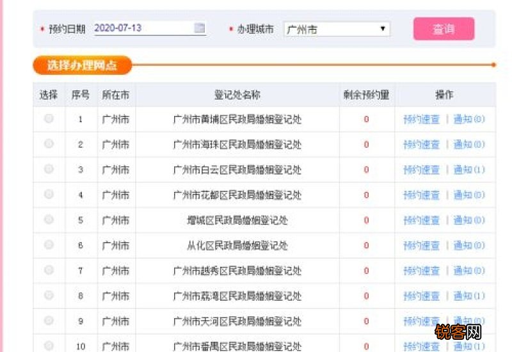Select the radio button for 增城区 row
This screenshot has width=512, height=352.
pyautogui.click(x=49, y=220)
